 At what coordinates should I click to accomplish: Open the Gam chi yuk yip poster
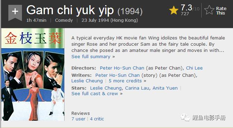pos(33,74)
